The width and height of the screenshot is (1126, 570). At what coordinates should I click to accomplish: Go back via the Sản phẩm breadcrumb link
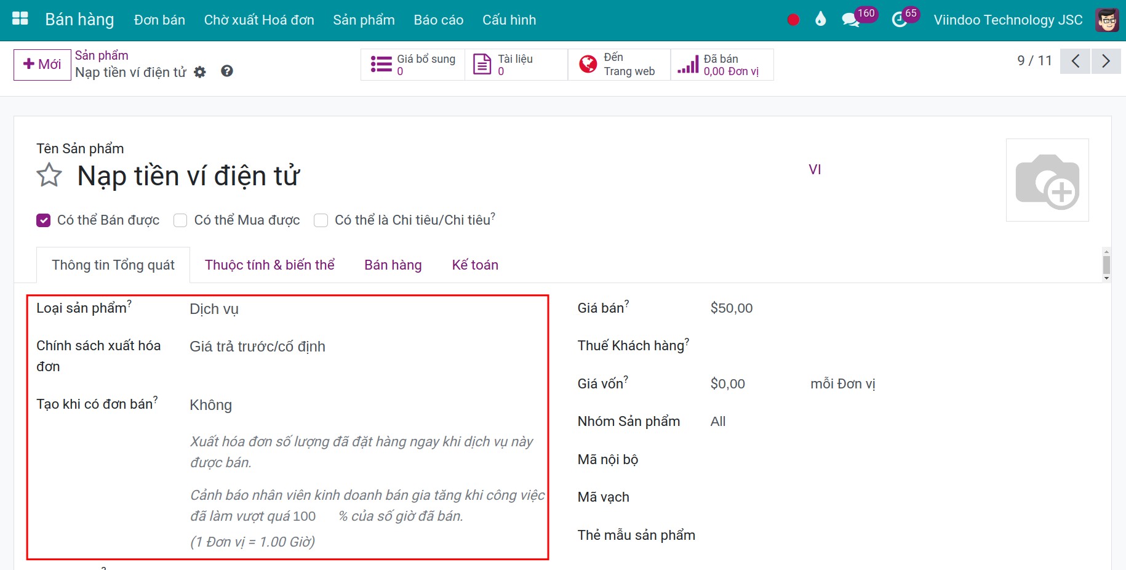pyautogui.click(x=101, y=55)
